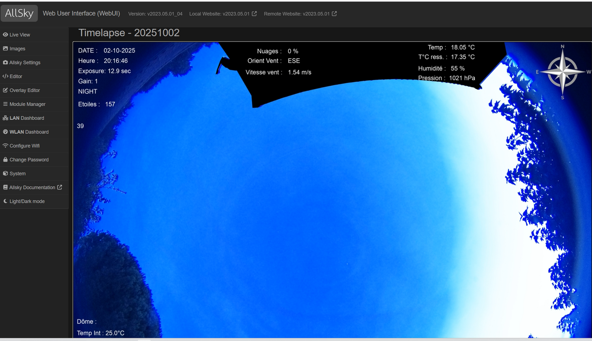Viewport: 592px width, 341px height.
Task: Click the Temp Int : 25.0°C text
Action: click(x=101, y=333)
